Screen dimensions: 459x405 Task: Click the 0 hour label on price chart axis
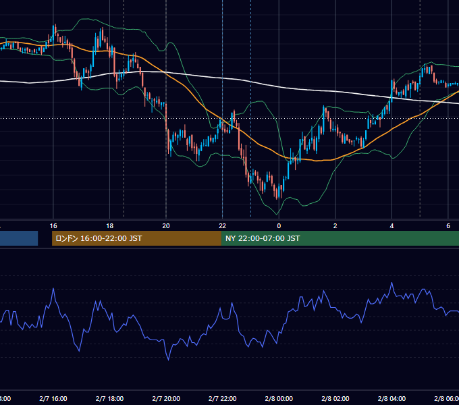pyautogui.click(x=279, y=226)
